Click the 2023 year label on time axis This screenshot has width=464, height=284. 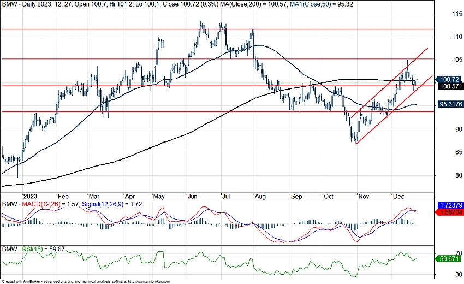tap(30, 196)
